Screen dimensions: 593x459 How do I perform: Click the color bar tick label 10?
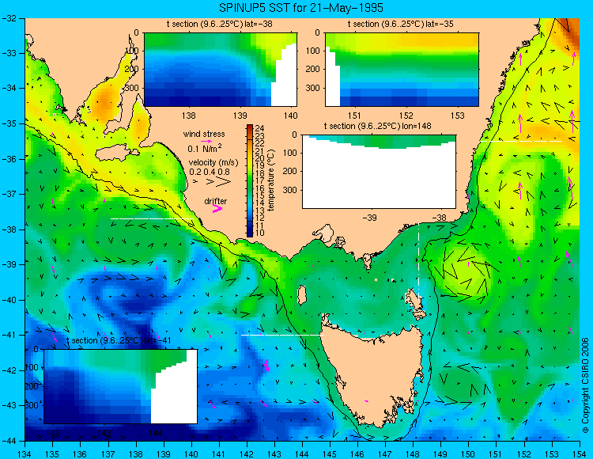[x=259, y=233]
